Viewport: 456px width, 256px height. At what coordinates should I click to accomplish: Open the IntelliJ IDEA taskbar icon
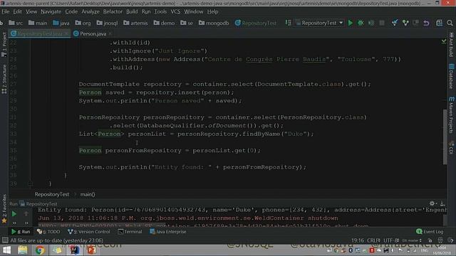pyautogui.click(x=75, y=250)
